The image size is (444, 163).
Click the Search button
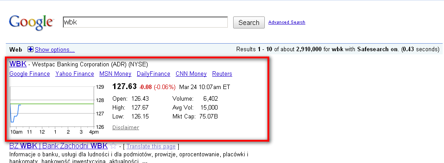point(249,23)
